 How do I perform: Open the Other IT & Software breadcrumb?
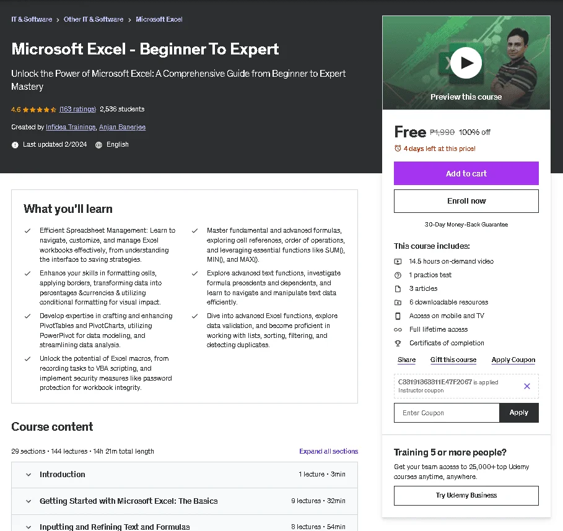coord(94,19)
